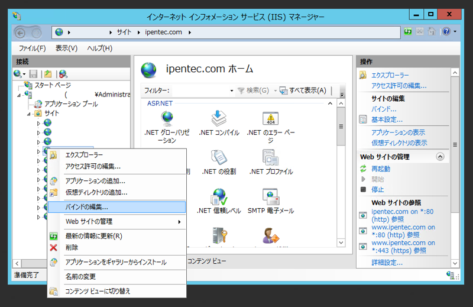This screenshot has height=307, width=473.
Task: Collapse the サイト tree node
Action: point(29,114)
